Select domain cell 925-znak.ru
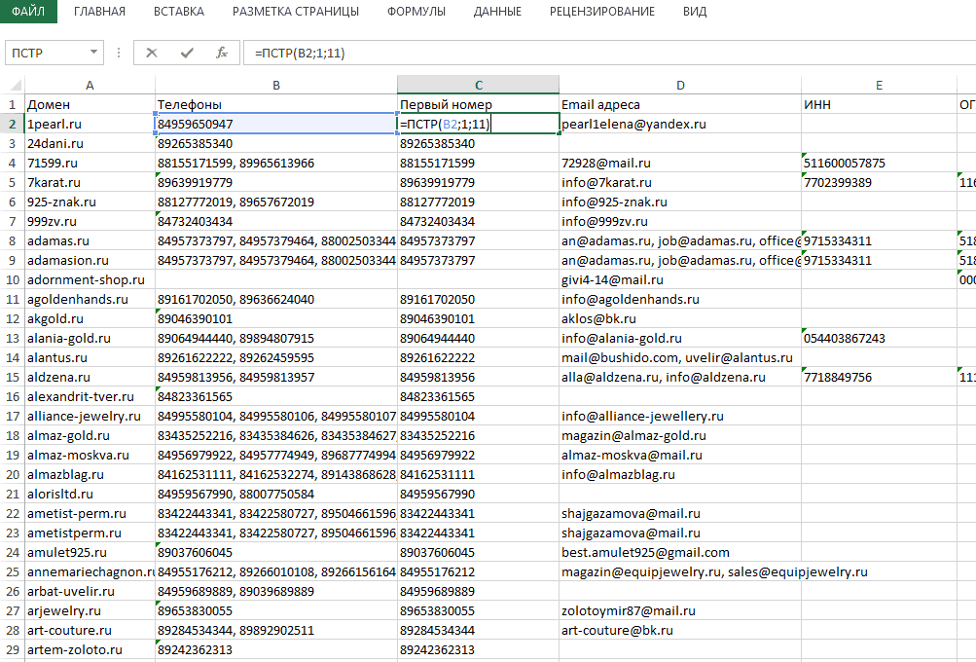The height and width of the screenshot is (662, 976). [90, 202]
